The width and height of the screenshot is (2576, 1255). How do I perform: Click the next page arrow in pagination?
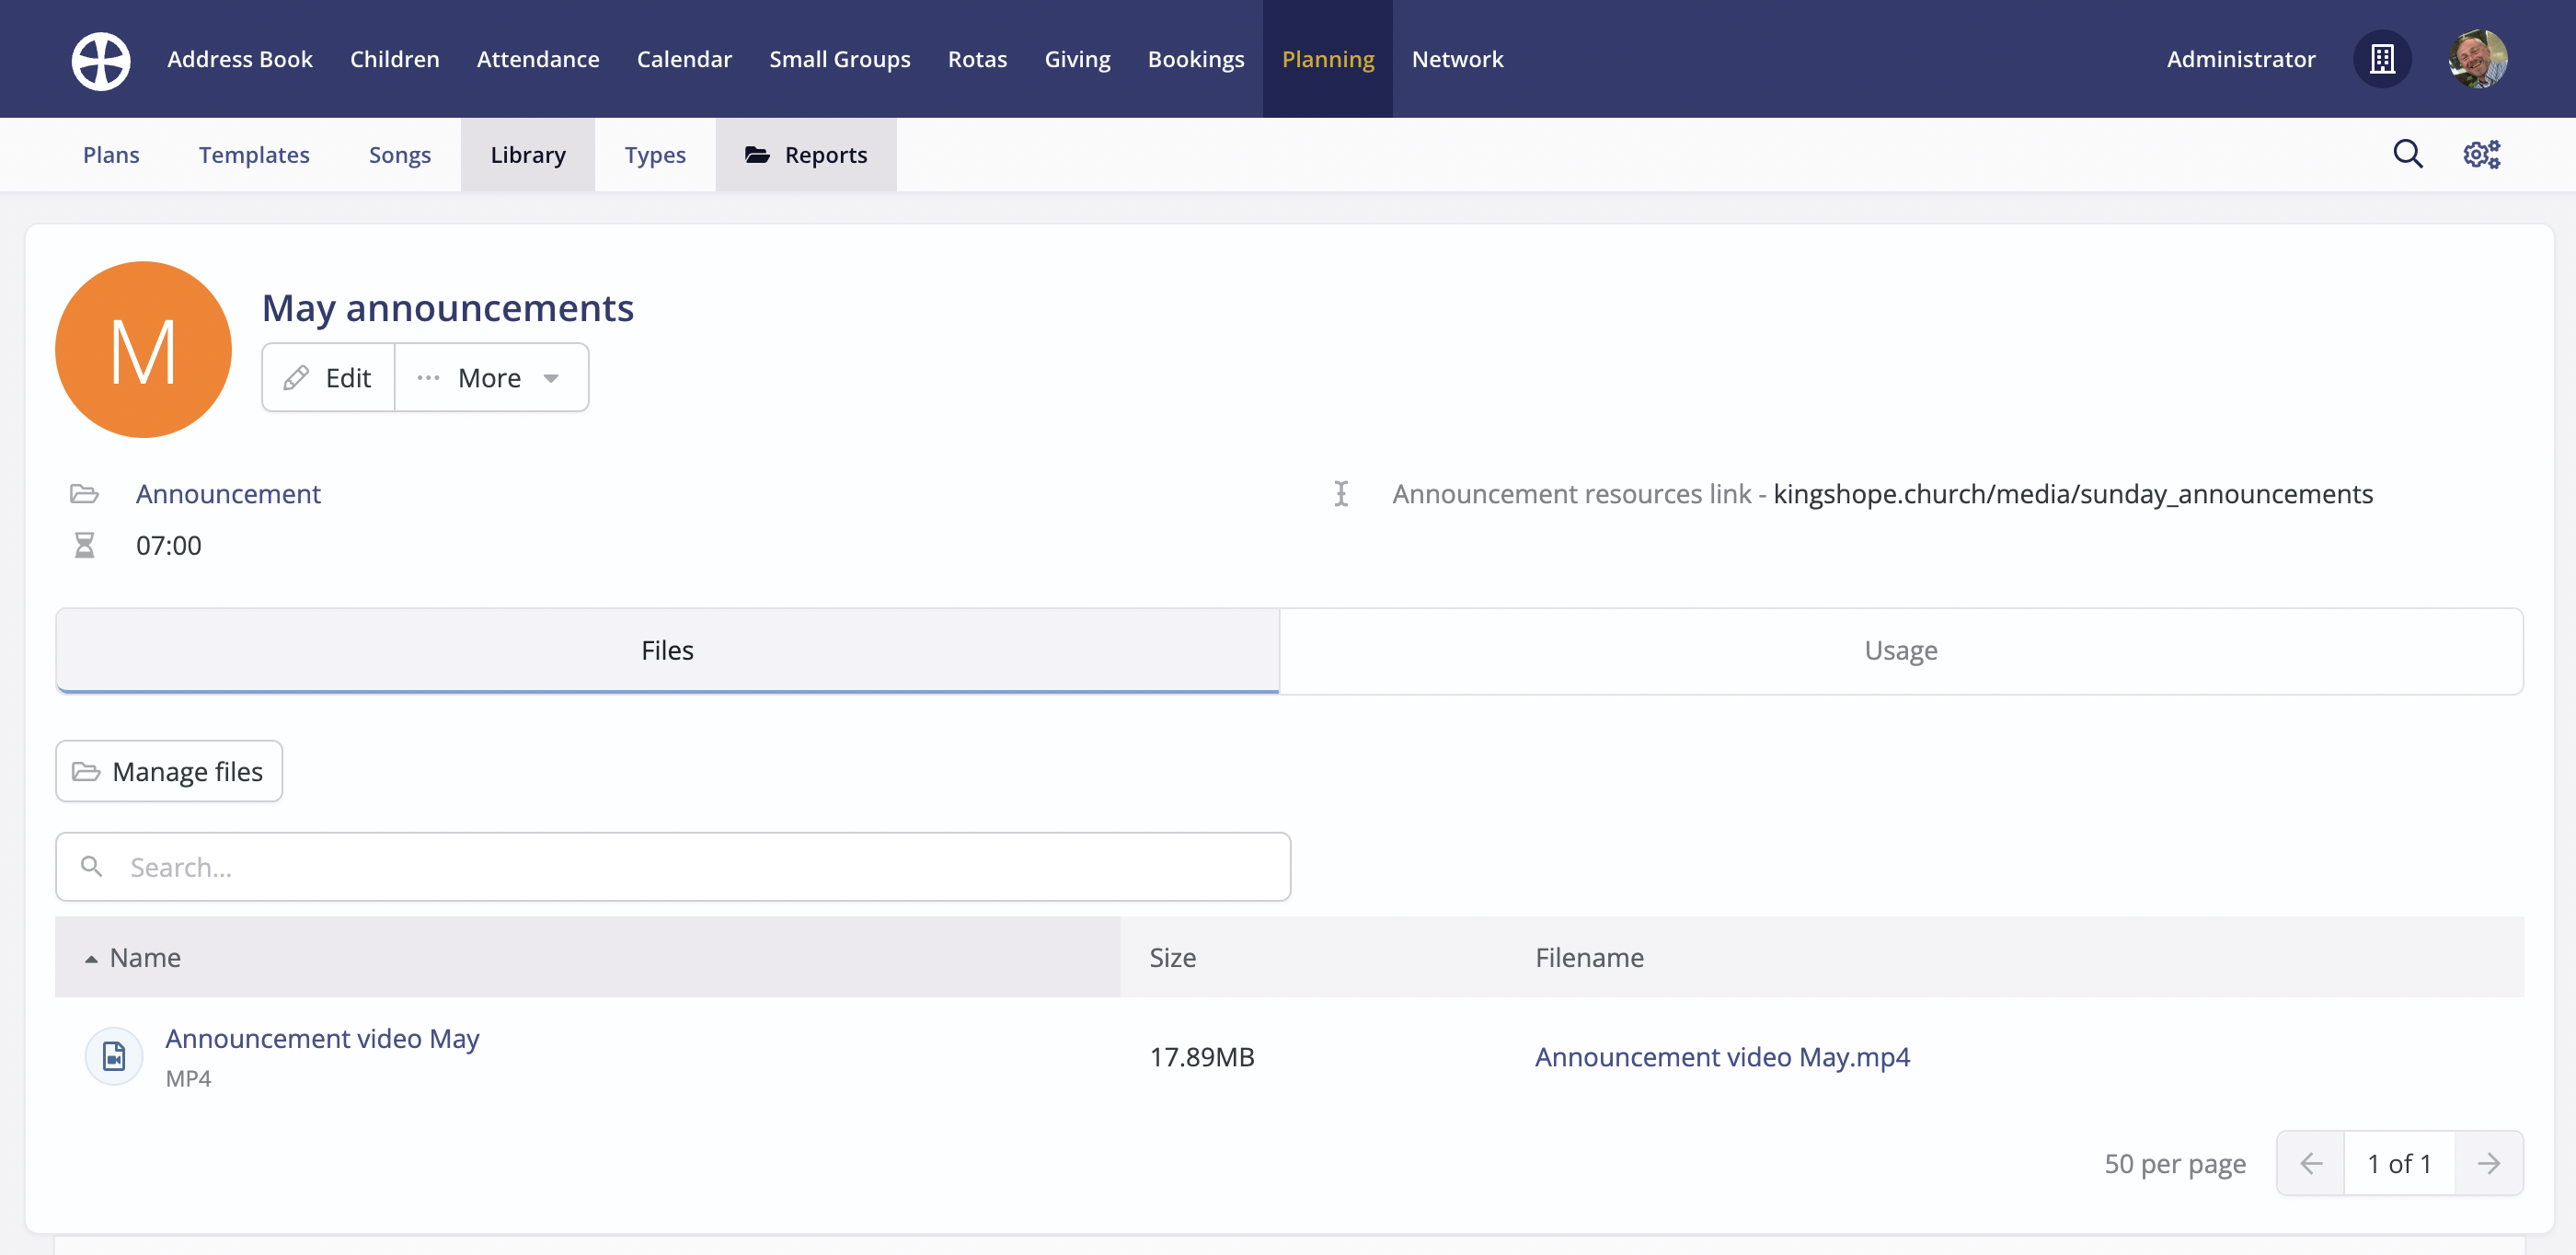click(2489, 1163)
